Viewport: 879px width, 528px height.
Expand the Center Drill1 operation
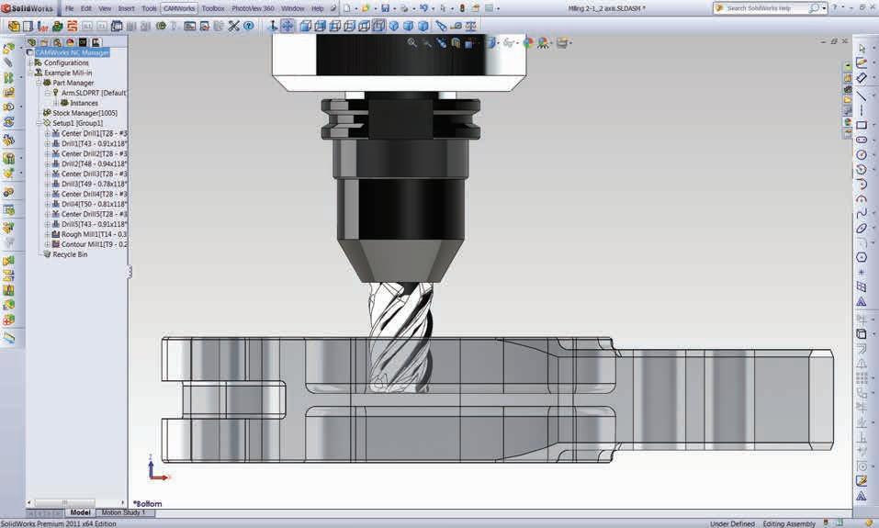[x=47, y=133]
